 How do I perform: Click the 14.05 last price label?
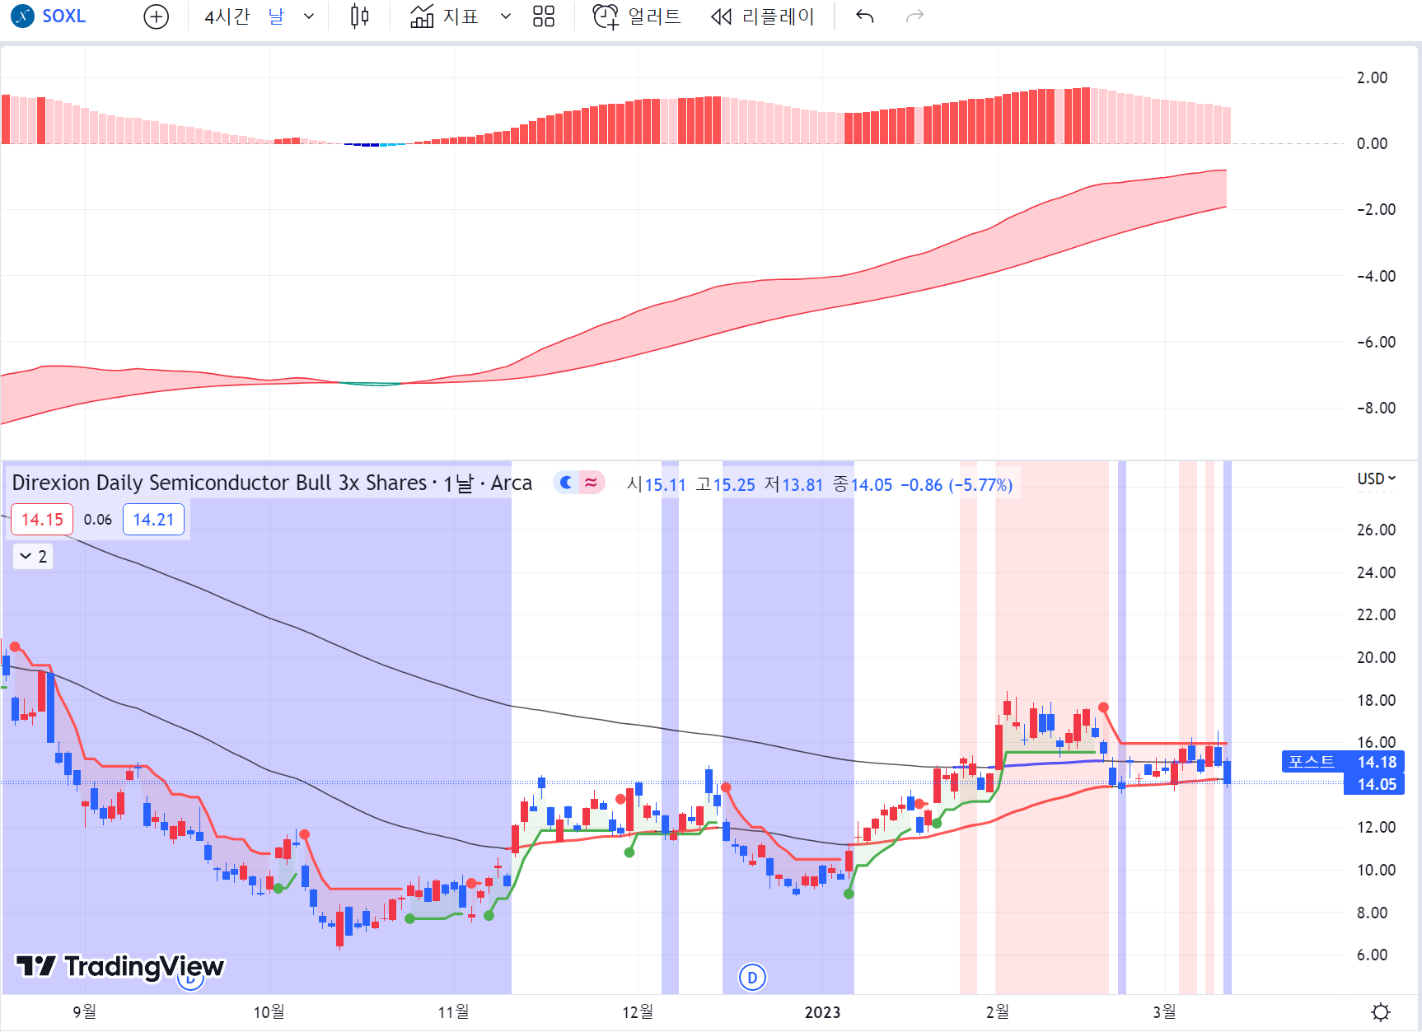click(x=1374, y=784)
